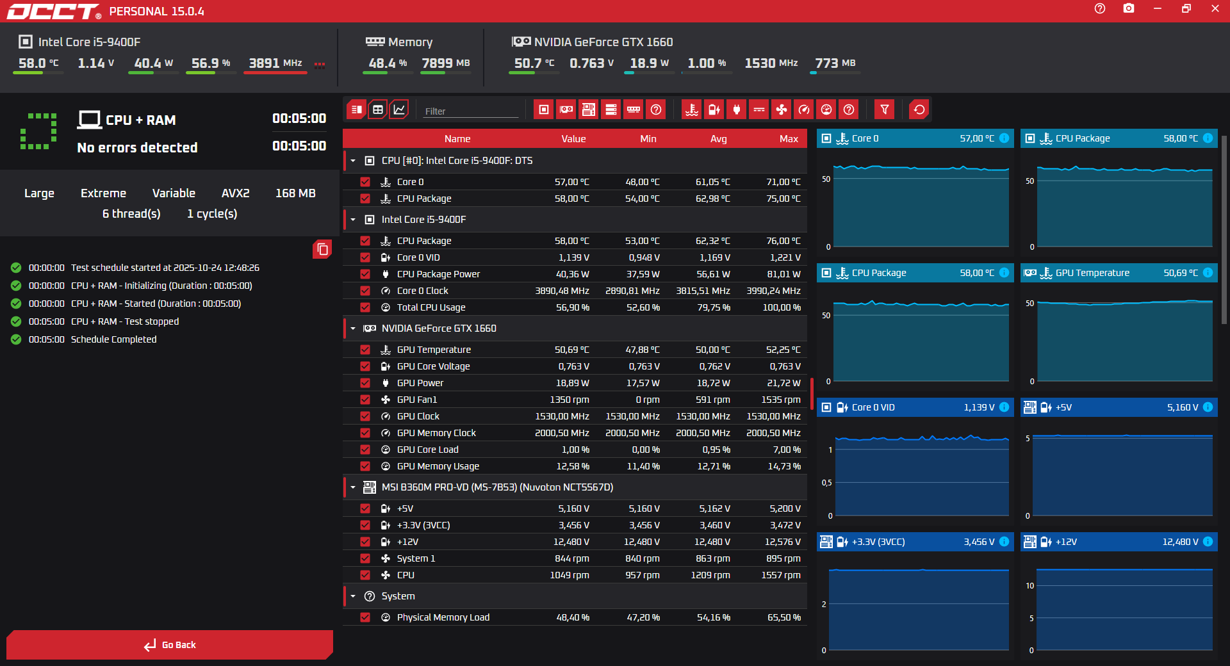Filter sensors by current type
The image size is (1230, 666).
tap(759, 110)
